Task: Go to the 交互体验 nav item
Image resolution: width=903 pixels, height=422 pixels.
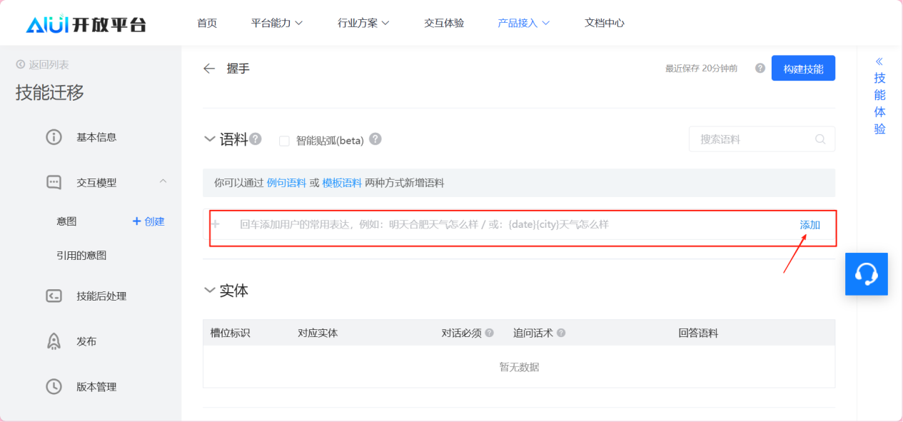Action: click(x=444, y=23)
